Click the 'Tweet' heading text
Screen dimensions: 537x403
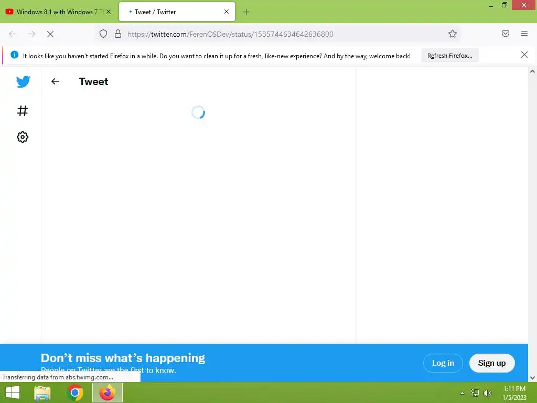coord(93,81)
